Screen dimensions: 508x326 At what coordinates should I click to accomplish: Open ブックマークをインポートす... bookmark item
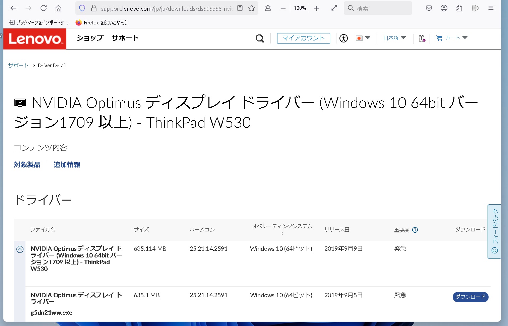tap(39, 22)
